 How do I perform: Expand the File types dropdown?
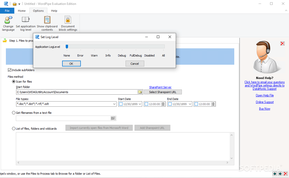coord(114,104)
